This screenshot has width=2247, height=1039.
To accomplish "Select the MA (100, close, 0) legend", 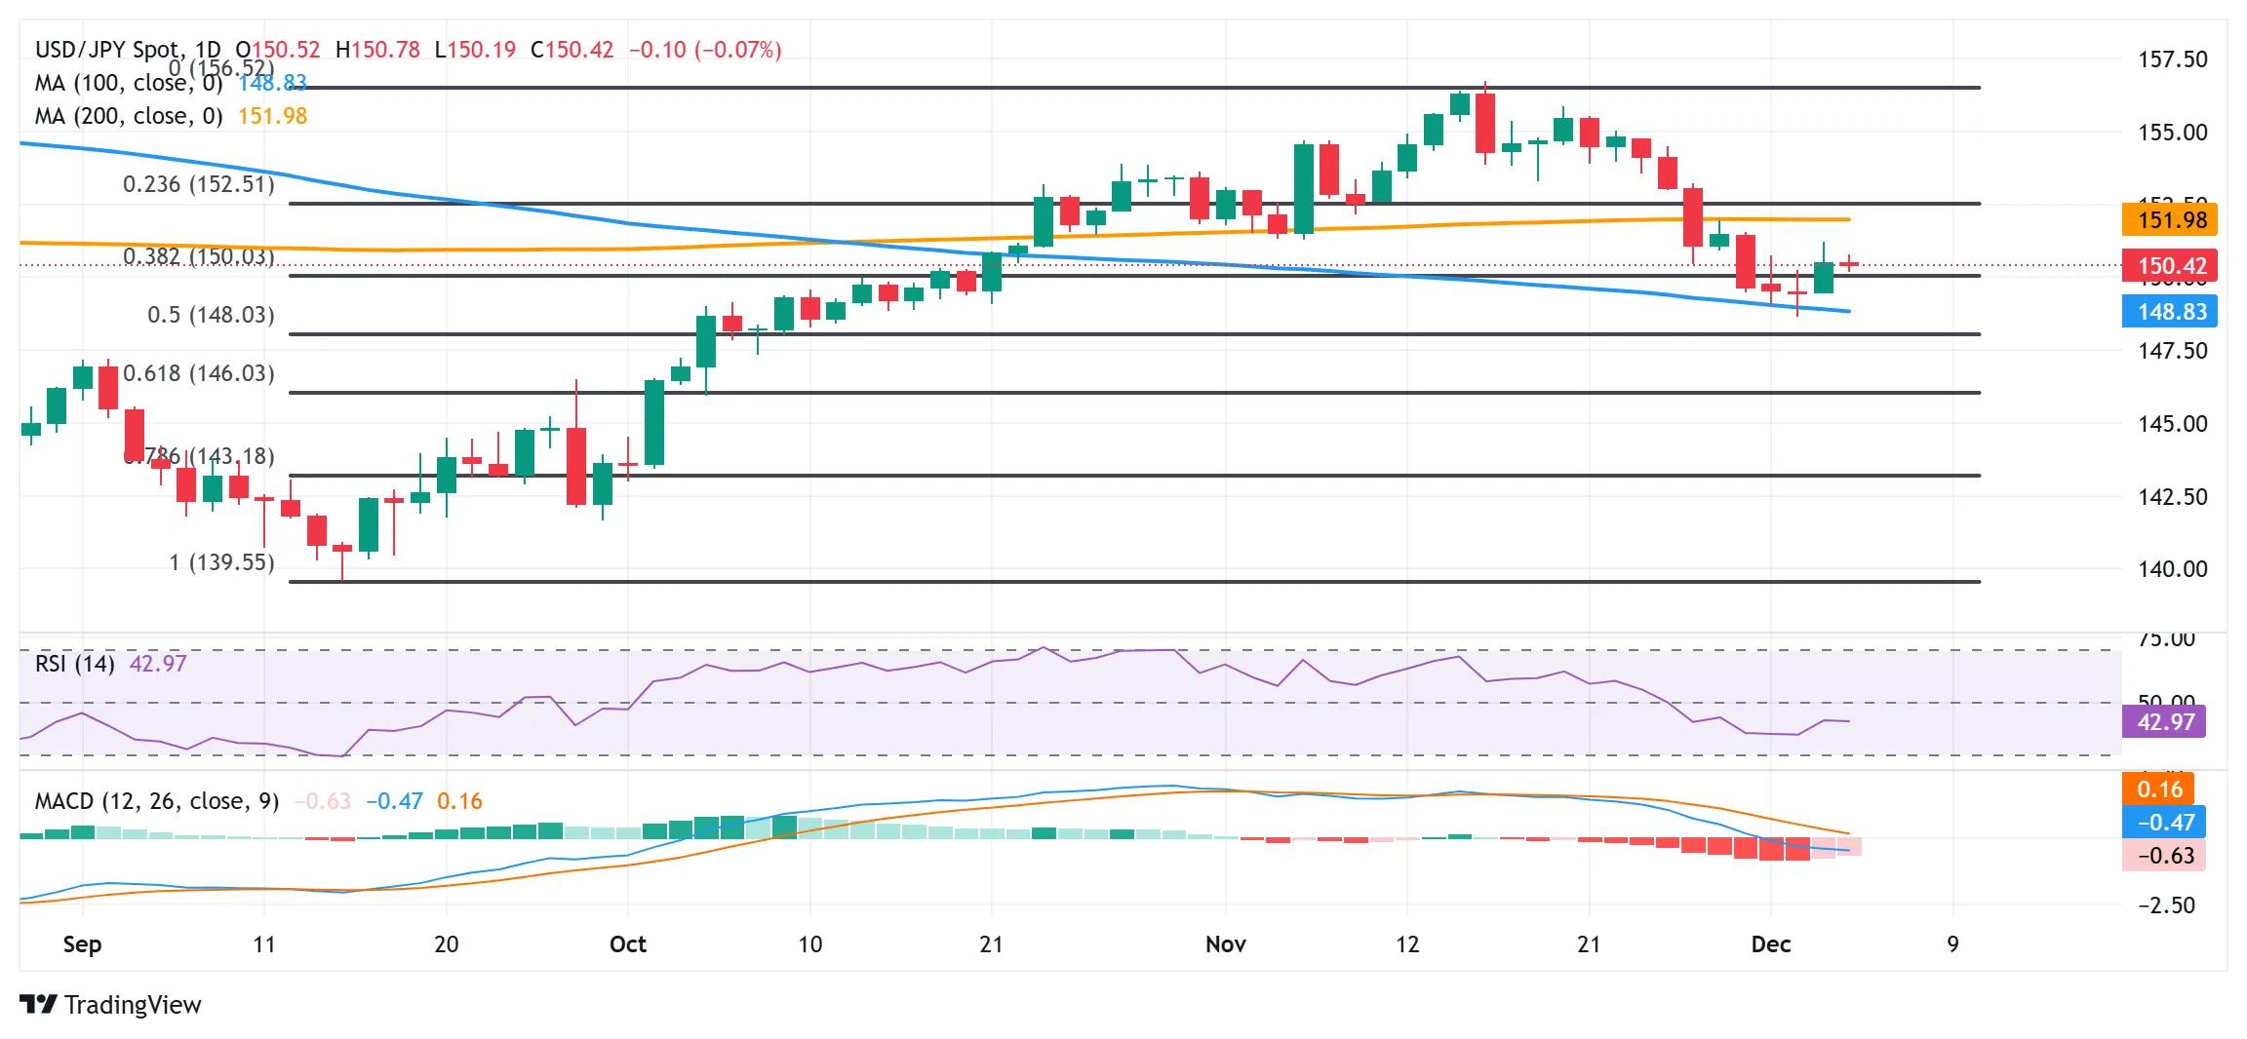I will point(129,83).
